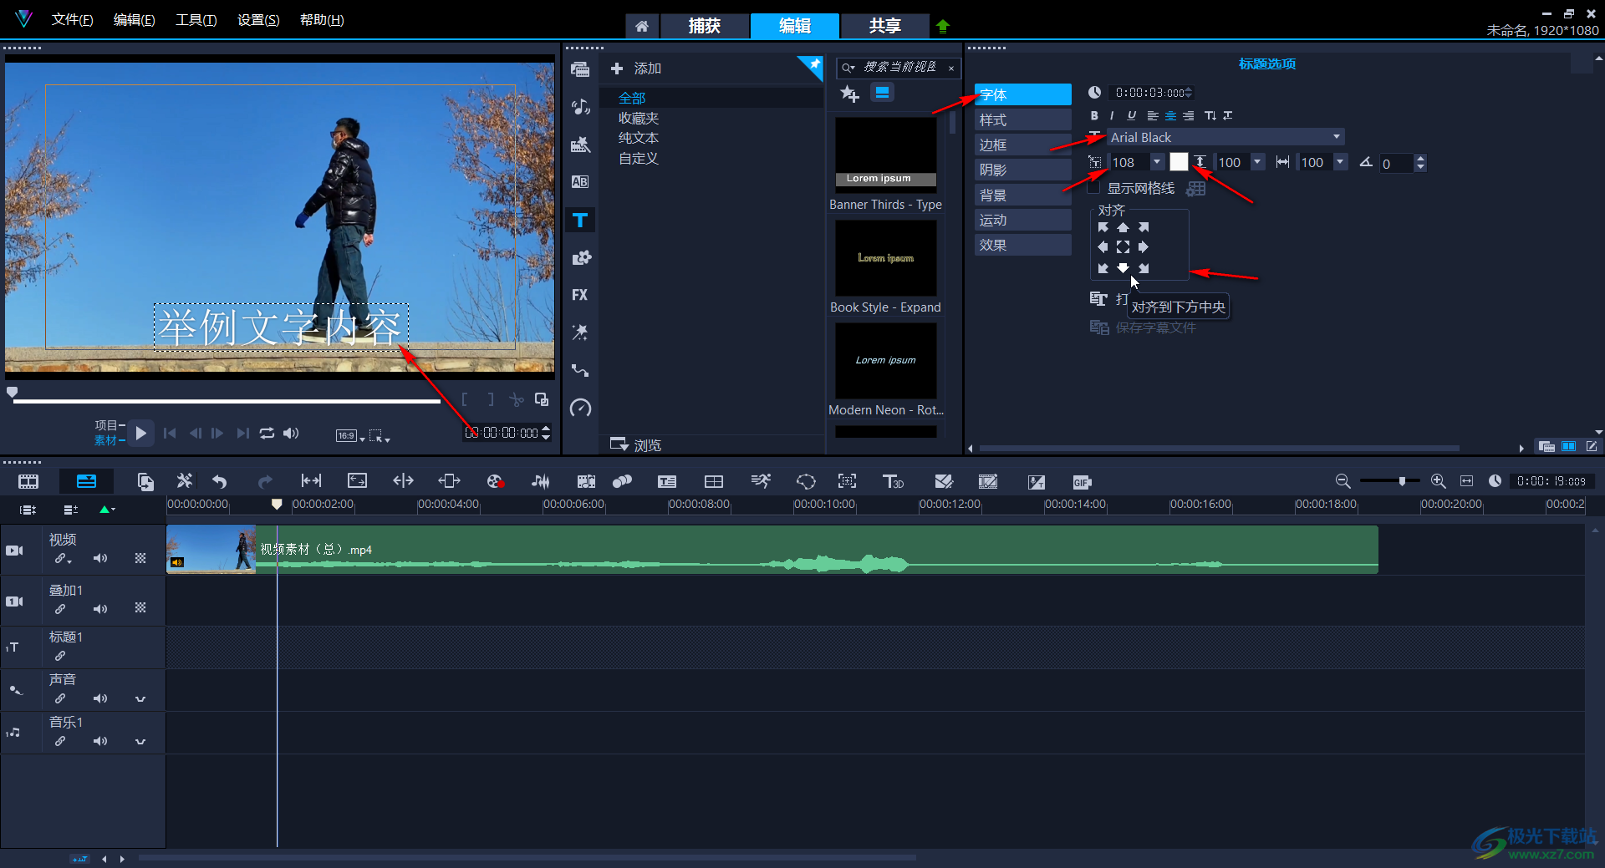Viewport: 1605px width, 868px height.
Task: Fit project in timeline window
Action: click(x=1466, y=481)
